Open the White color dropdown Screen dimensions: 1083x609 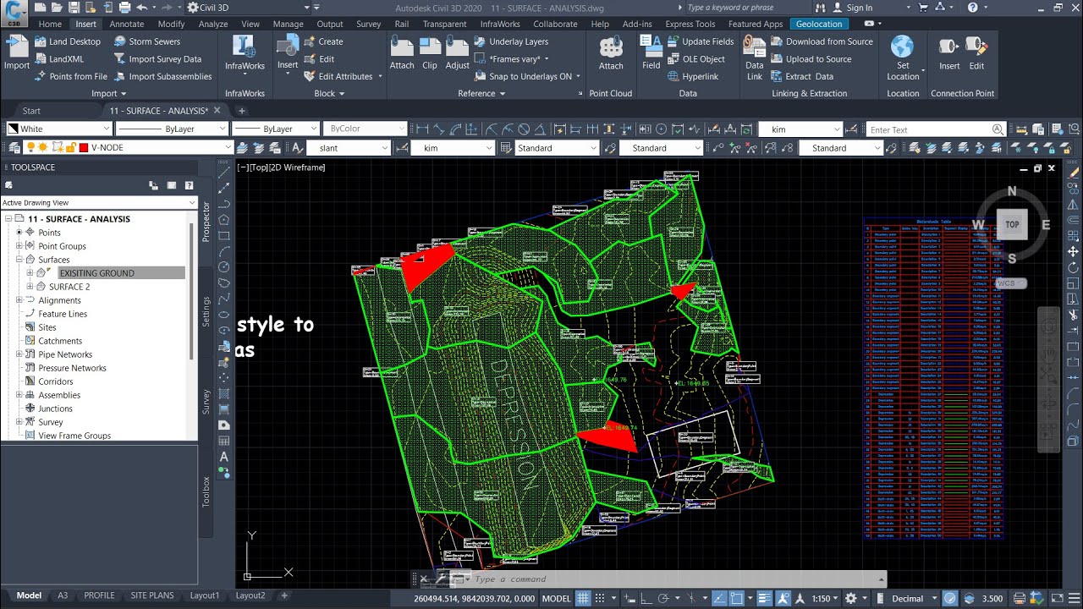point(106,129)
